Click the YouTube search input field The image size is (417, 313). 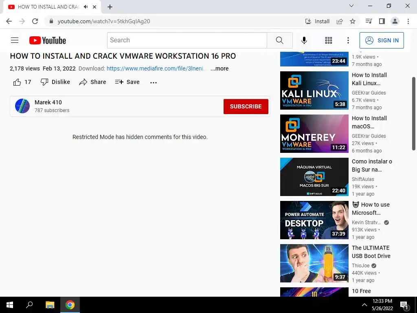coord(187,40)
